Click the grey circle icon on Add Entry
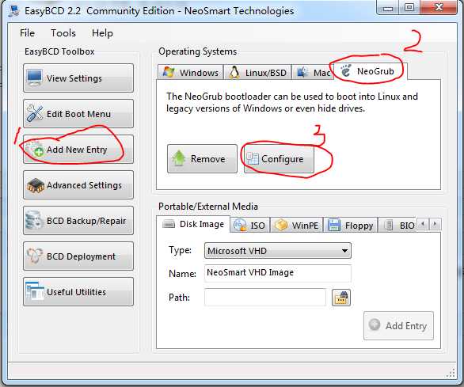The height and width of the screenshot is (387, 464). pyautogui.click(x=375, y=324)
